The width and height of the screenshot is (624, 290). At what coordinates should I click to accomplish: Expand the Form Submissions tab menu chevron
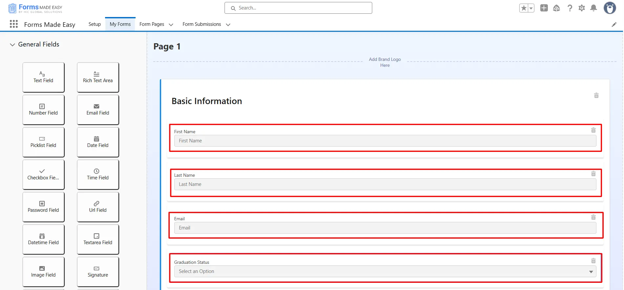click(x=228, y=25)
